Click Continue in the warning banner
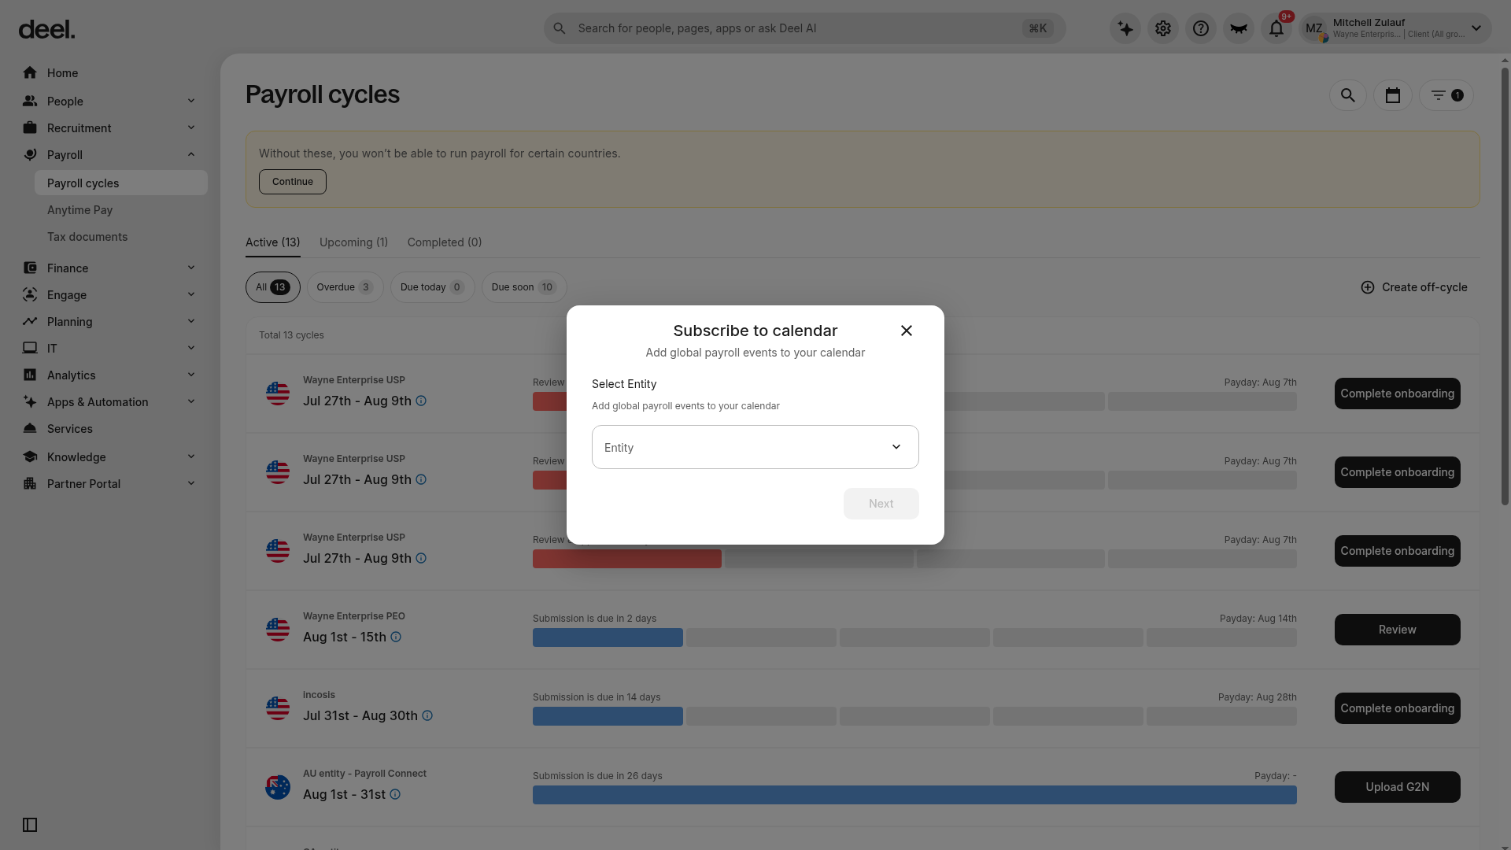Screen dimensions: 1511x850 293,182
